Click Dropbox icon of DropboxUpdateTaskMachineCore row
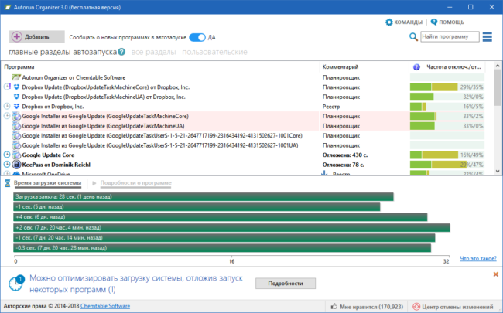The image size is (503, 313). [x=17, y=87]
